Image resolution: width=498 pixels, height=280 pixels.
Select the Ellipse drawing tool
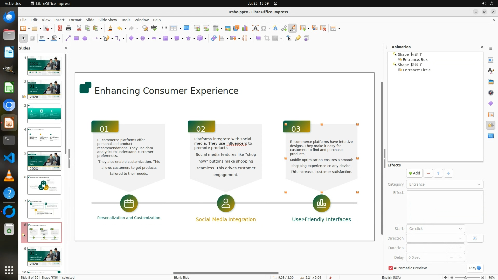(85, 38)
